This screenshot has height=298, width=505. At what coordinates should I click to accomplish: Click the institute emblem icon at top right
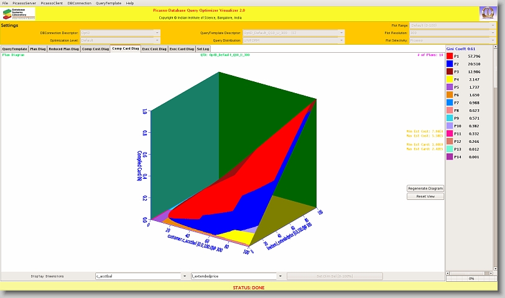coord(488,13)
